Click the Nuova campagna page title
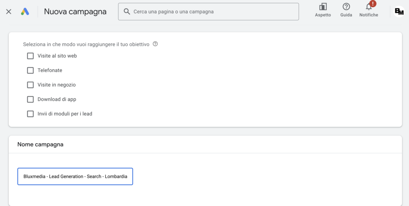 [75, 12]
